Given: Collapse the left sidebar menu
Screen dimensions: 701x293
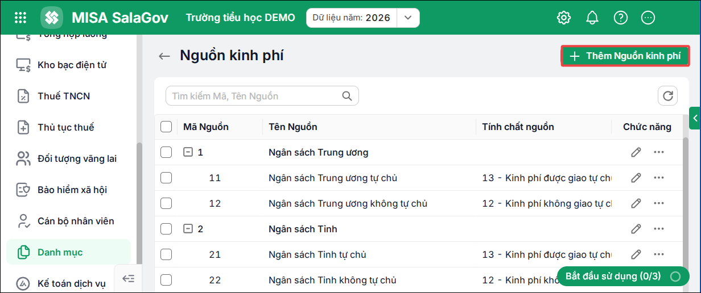Looking at the screenshot, I should pos(128,278).
